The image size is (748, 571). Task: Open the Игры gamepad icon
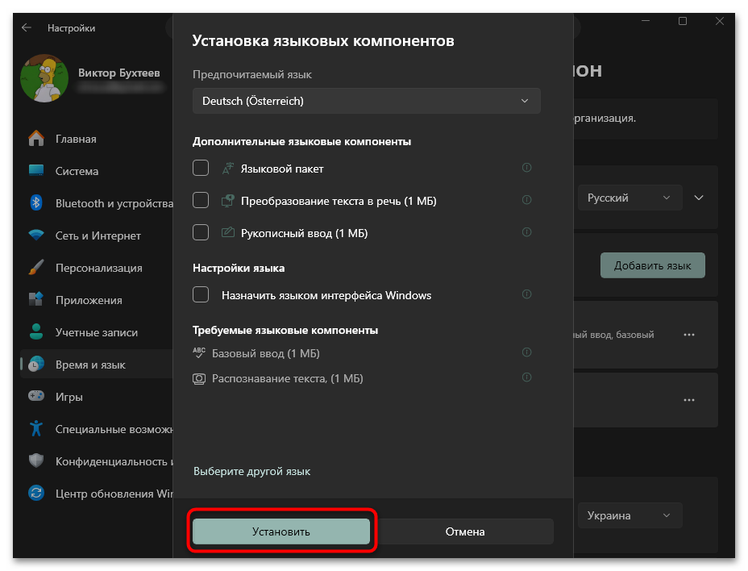[36, 396]
